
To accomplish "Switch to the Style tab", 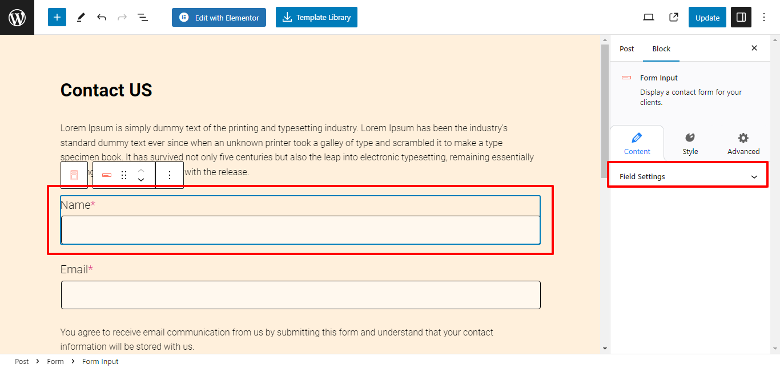I will tap(690, 144).
